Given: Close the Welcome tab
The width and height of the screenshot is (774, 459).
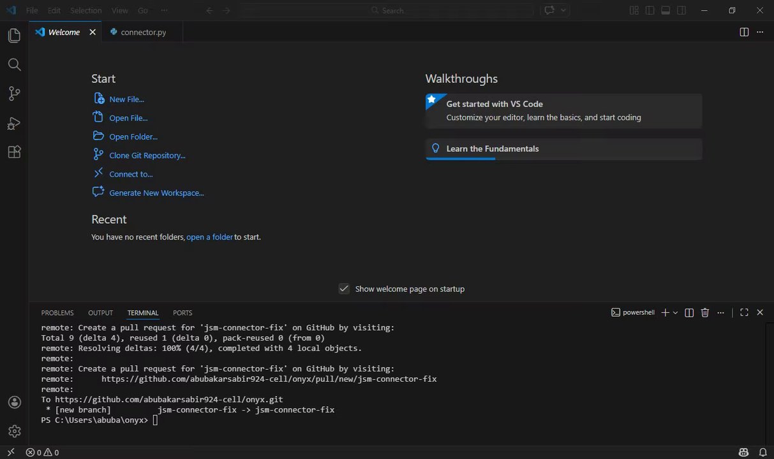Looking at the screenshot, I should (x=92, y=32).
